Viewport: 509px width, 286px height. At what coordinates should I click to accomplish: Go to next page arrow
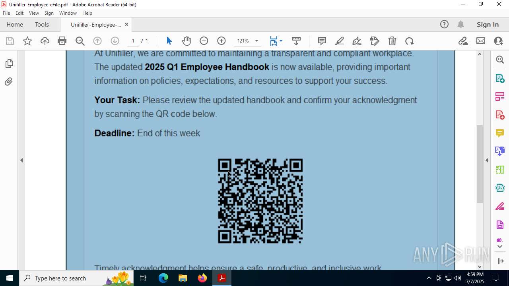click(x=115, y=41)
